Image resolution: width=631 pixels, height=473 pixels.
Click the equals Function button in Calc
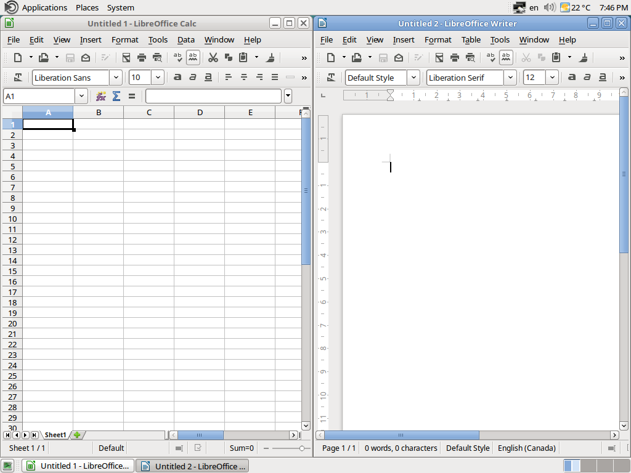pos(132,96)
